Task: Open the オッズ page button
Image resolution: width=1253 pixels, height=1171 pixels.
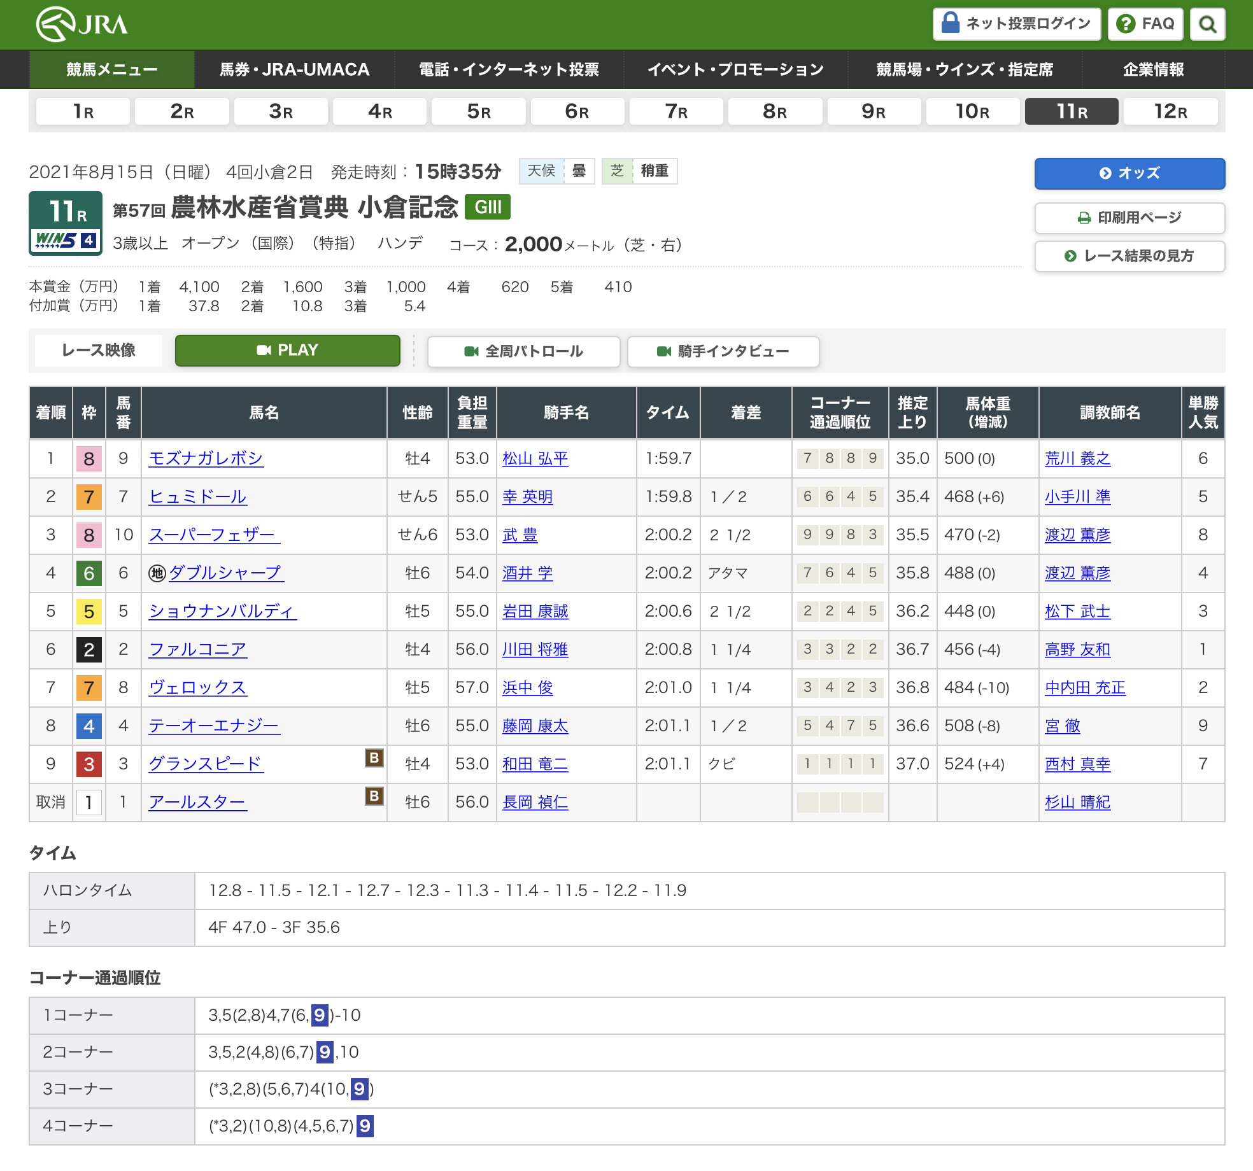Action: click(x=1129, y=173)
